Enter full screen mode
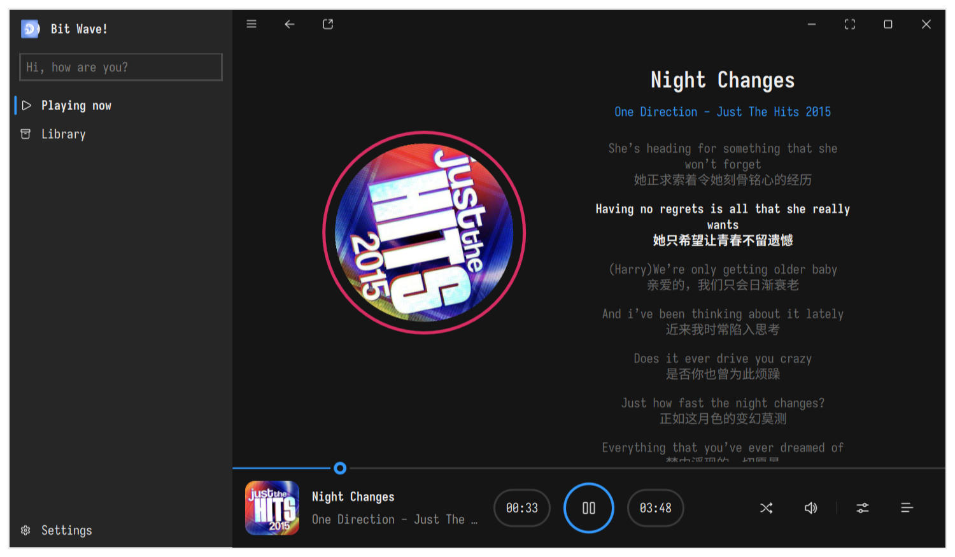 (x=850, y=24)
